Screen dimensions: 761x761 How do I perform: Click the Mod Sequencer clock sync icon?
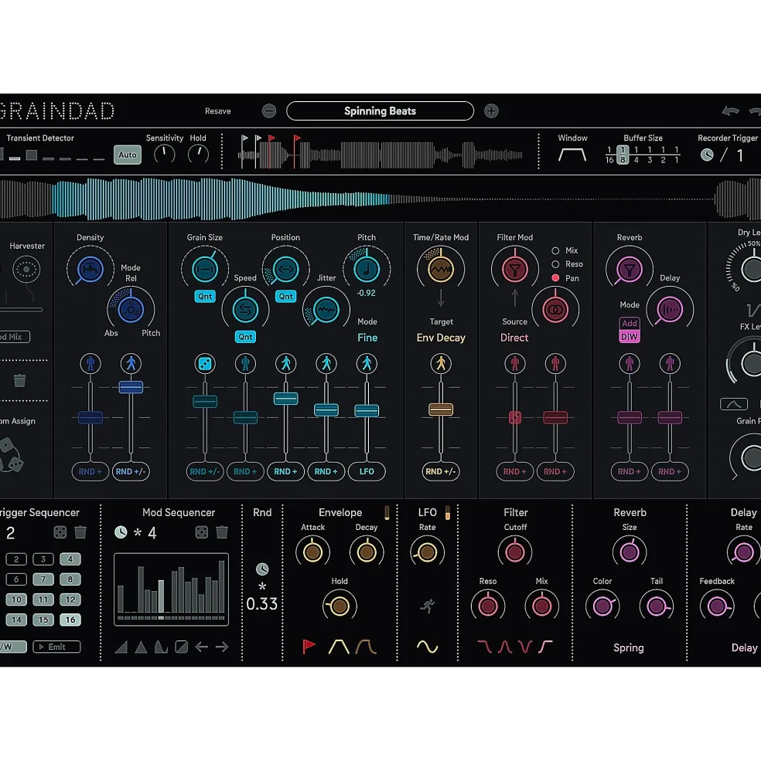pos(121,532)
